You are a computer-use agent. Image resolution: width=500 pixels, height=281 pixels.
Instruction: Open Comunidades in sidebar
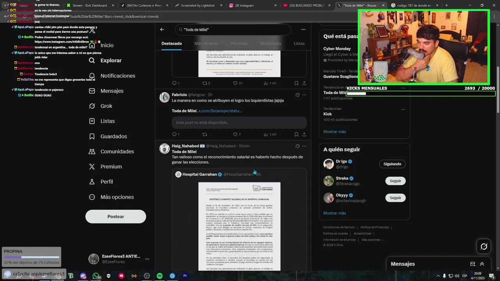click(111, 151)
